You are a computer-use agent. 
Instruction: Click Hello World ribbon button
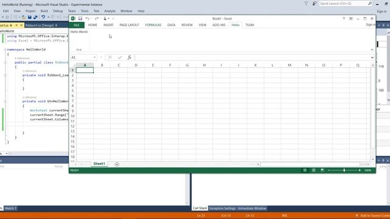pos(79,32)
